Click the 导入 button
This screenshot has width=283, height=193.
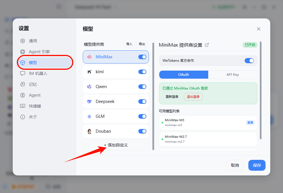pos(129,44)
